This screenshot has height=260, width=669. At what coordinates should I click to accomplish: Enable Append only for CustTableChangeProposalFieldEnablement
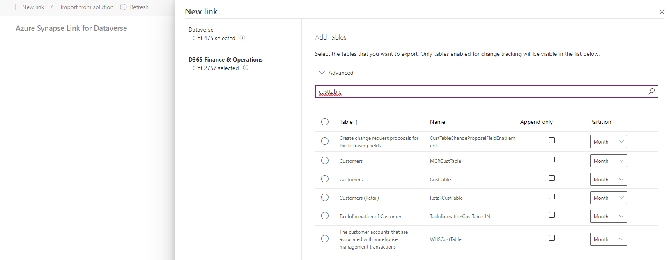[552, 140]
